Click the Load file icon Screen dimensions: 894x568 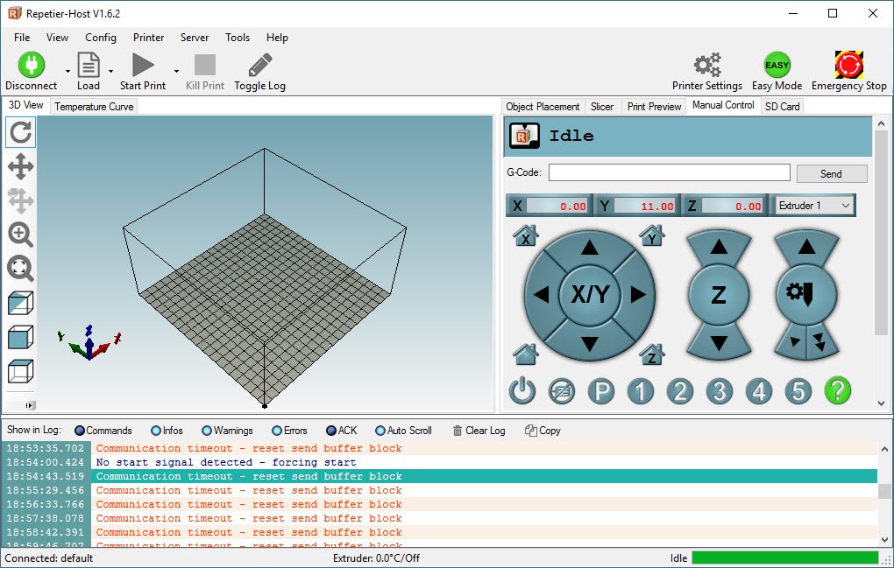(89, 65)
